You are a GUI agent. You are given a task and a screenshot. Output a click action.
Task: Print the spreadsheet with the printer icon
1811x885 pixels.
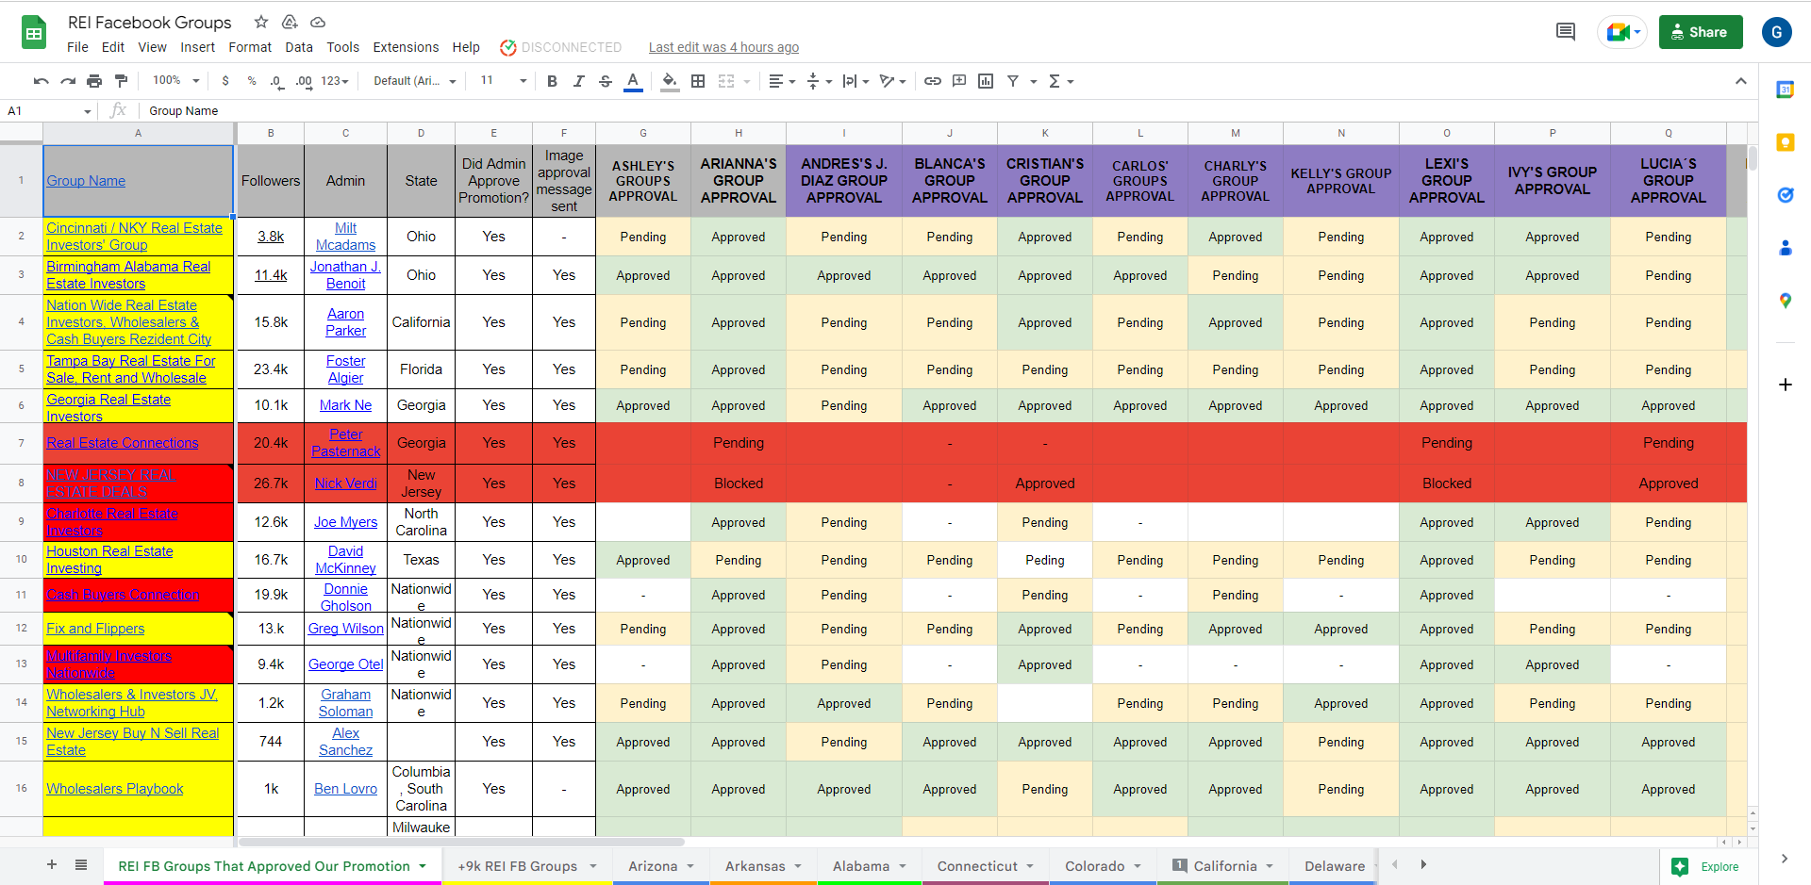[94, 81]
